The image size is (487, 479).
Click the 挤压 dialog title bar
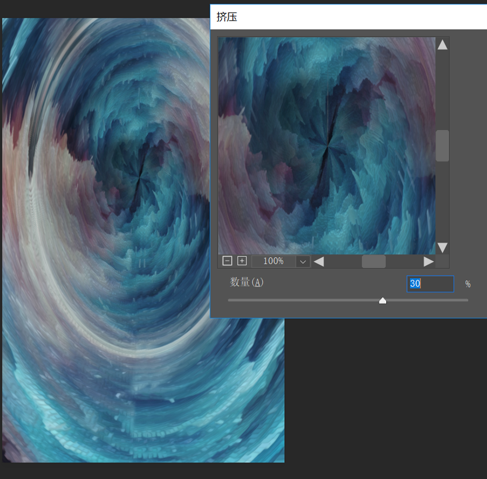(x=348, y=17)
